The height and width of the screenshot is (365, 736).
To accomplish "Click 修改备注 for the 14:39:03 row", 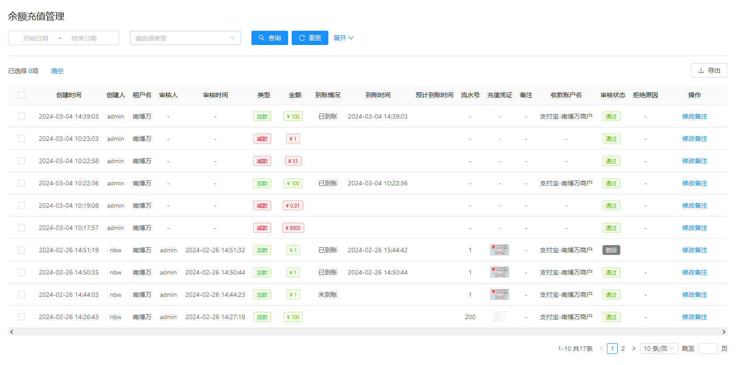I will click(x=694, y=116).
